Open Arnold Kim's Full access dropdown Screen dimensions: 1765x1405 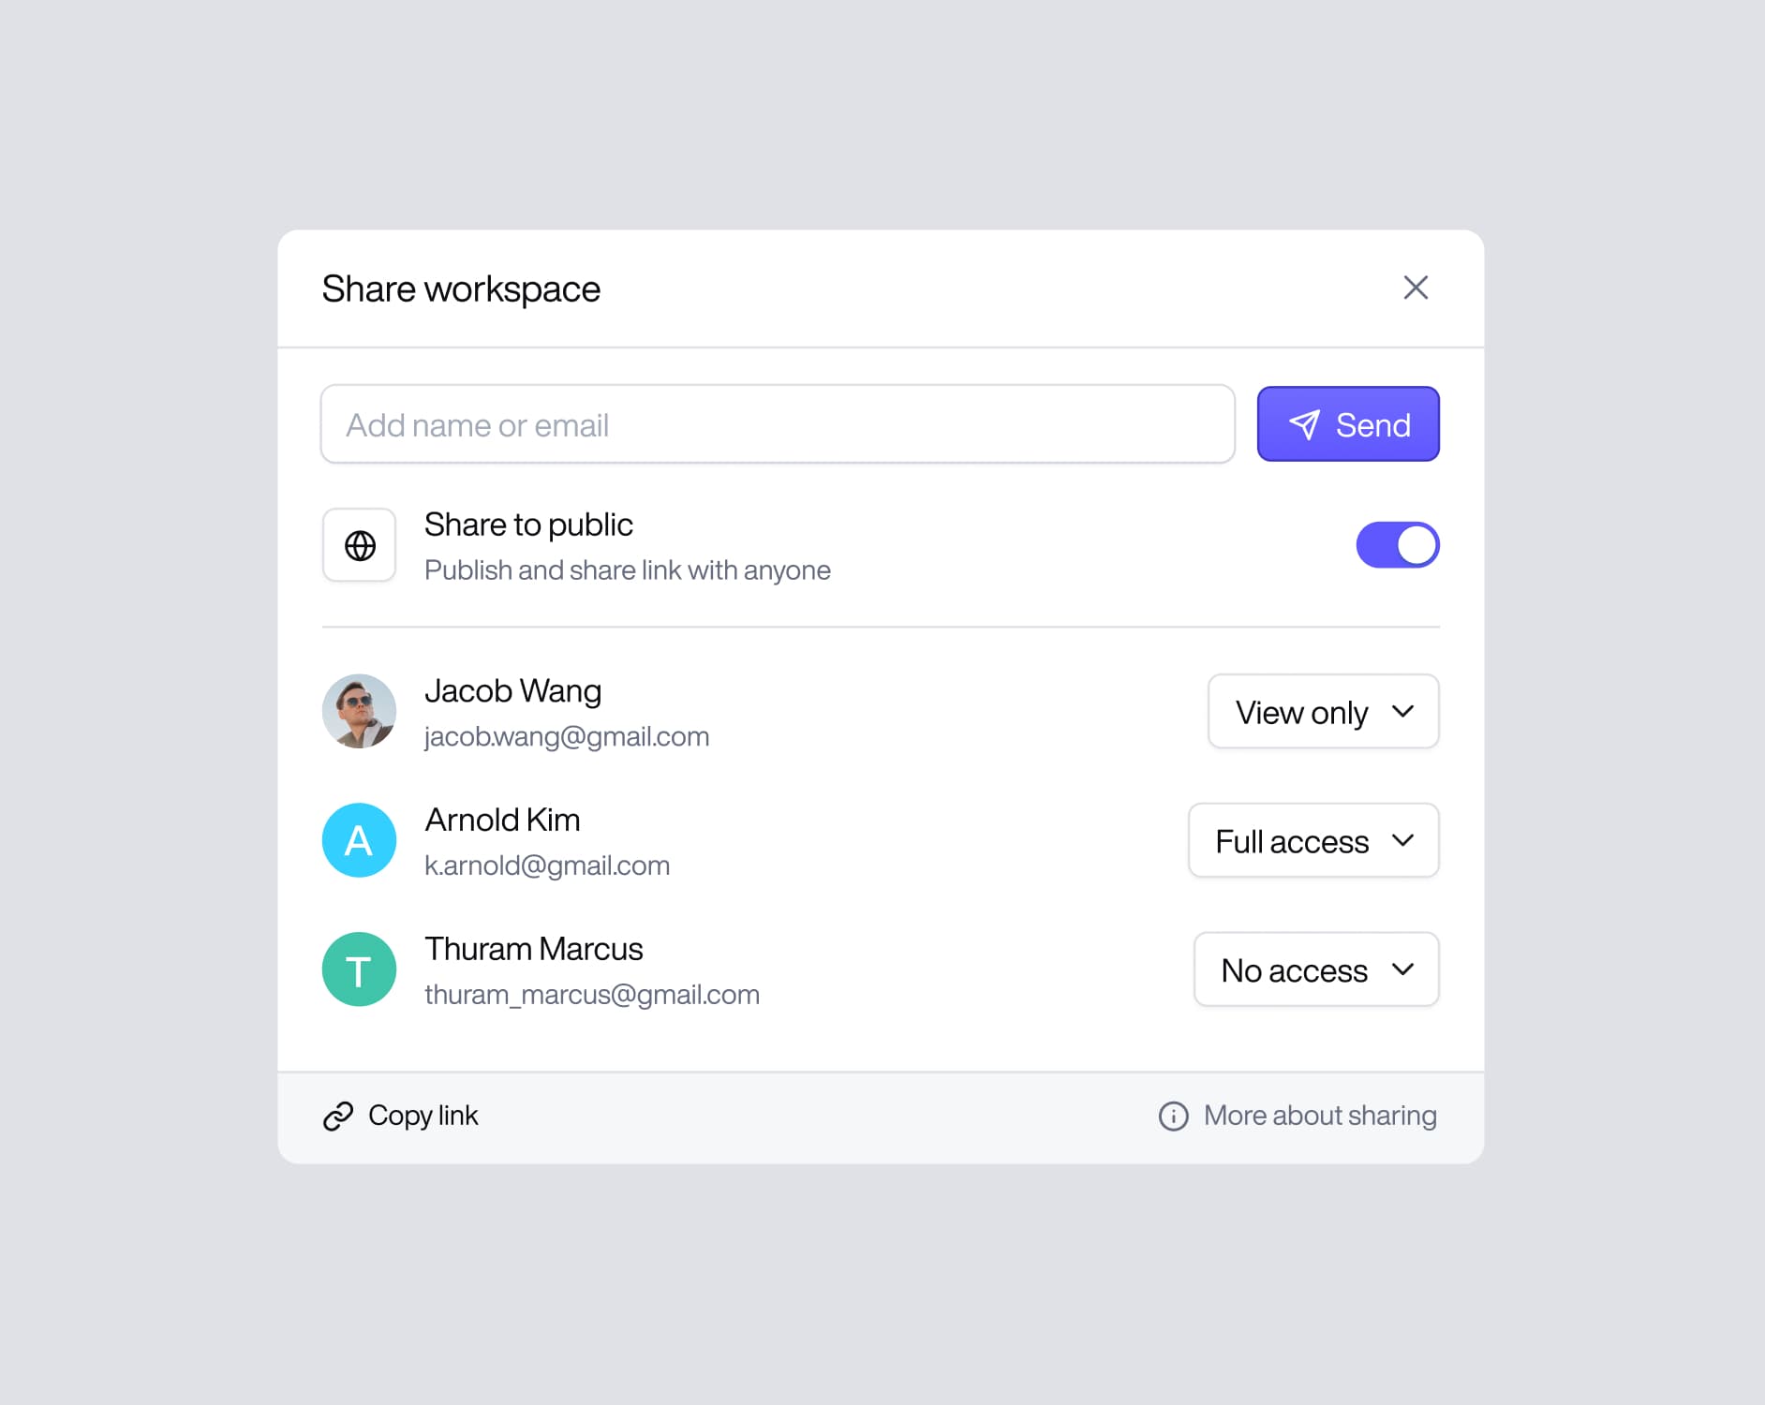coord(1313,841)
